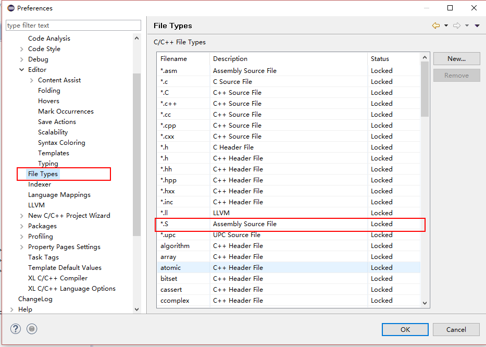
Task: Click the Back navigation arrow icon
Action: [x=436, y=26]
